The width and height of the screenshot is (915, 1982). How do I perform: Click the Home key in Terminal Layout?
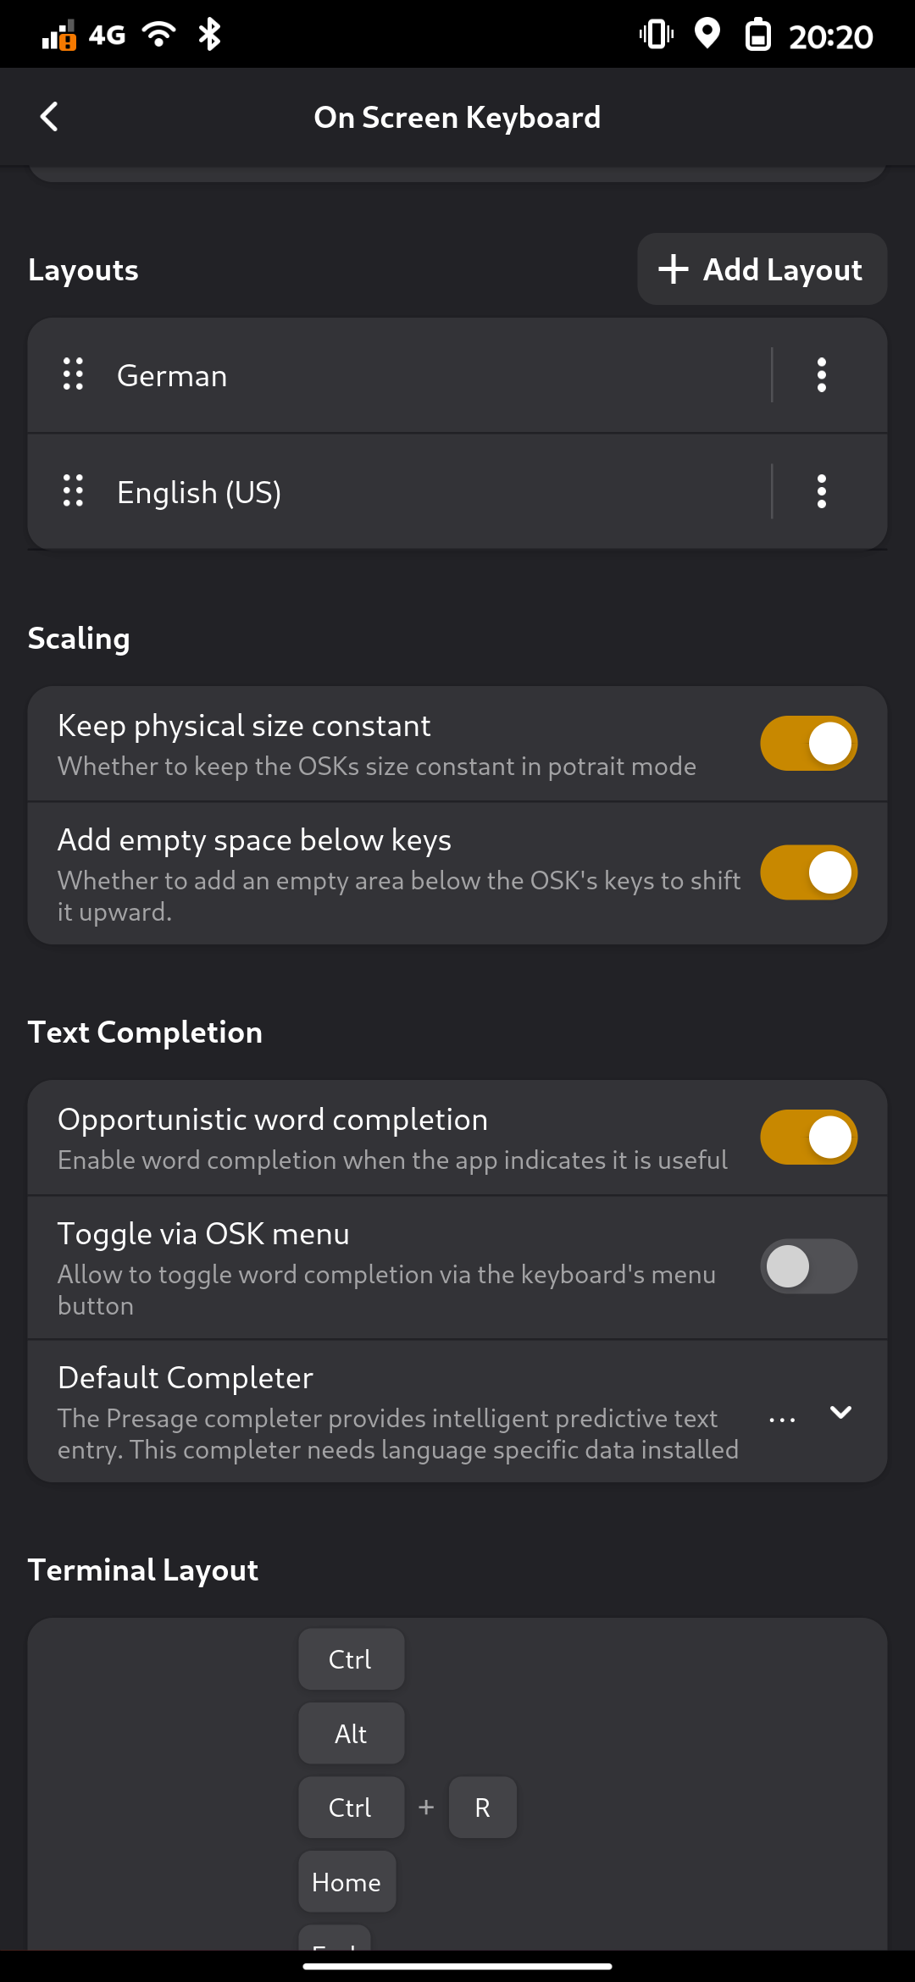(x=347, y=1882)
